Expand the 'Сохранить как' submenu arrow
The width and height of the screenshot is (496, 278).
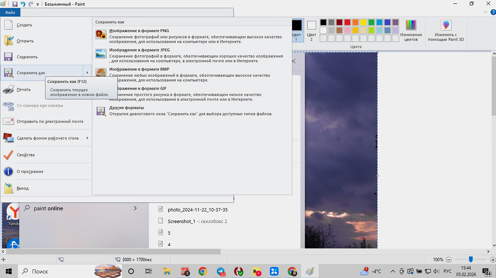tap(87, 73)
